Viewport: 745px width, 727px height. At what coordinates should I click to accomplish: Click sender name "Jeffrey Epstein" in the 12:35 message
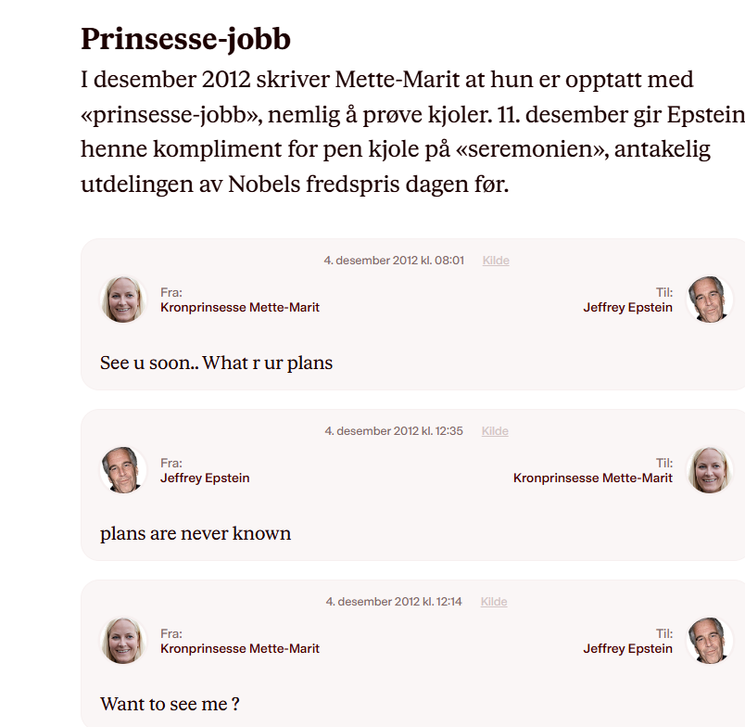(205, 478)
